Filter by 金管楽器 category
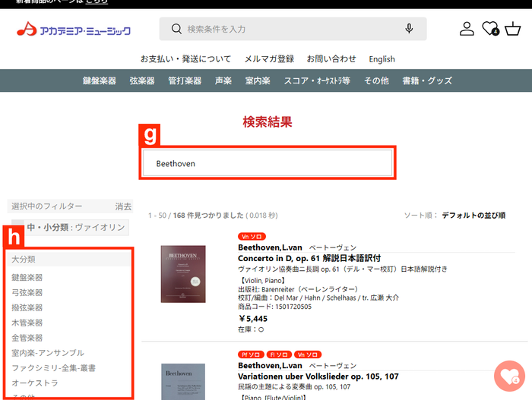Screen dimensions: 532x400 tap(27, 338)
